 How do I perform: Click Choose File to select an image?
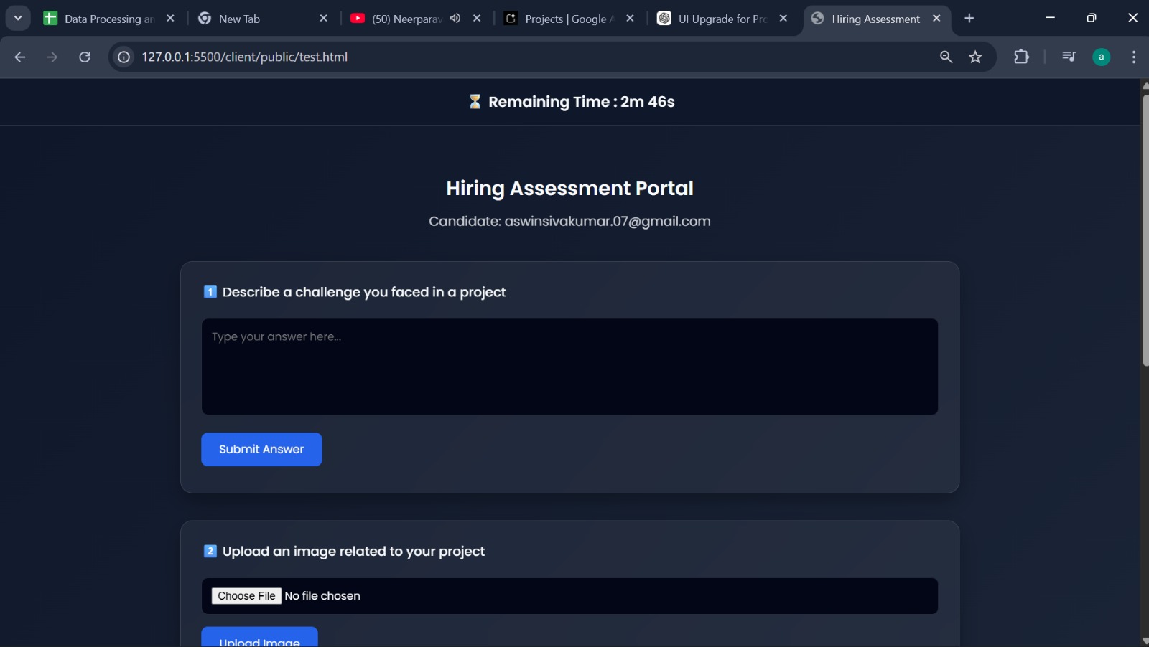246,596
